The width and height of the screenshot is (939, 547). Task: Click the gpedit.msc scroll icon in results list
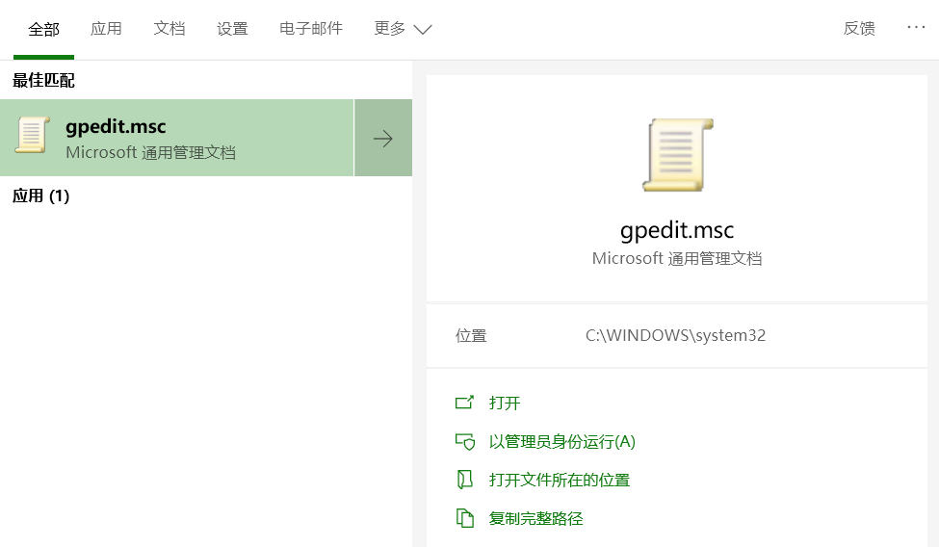point(32,135)
